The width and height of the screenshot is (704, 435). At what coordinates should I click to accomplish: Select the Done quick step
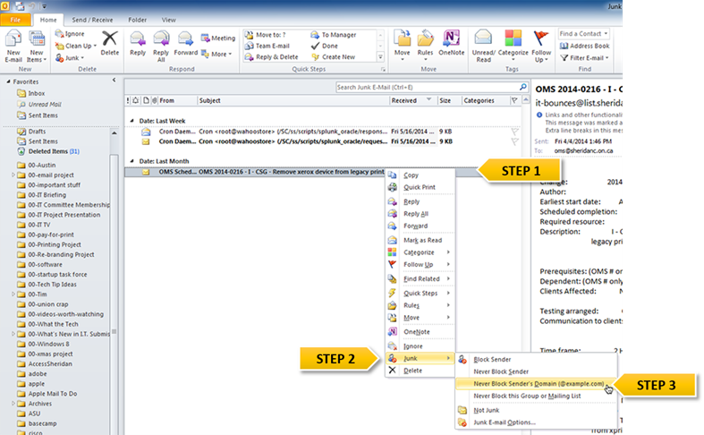click(x=324, y=46)
